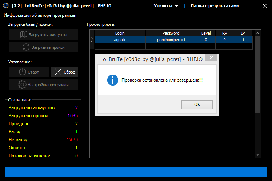
Task: Click the map icon on Загрузить аккаунты
Action: click(x=23, y=35)
